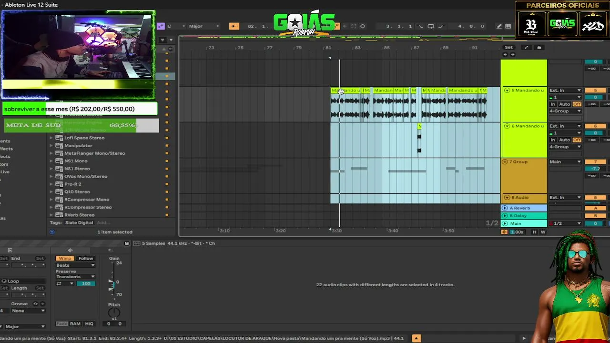Open the clip audio tab icon
Image resolution: width=610 pixels, height=343 pixels.
point(70,250)
